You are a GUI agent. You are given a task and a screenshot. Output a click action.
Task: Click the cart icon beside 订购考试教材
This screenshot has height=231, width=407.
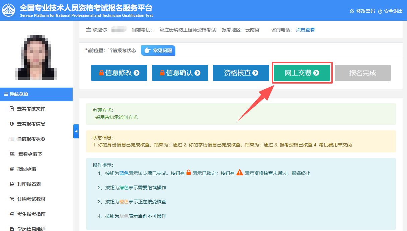click(x=12, y=199)
